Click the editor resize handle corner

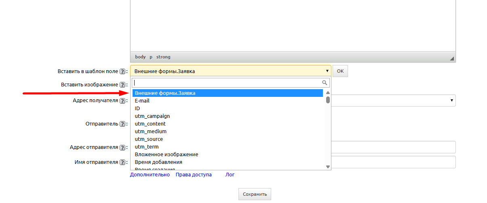pos(452,59)
